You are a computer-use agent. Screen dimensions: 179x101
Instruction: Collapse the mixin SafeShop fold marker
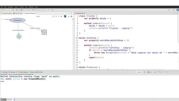(79, 38)
